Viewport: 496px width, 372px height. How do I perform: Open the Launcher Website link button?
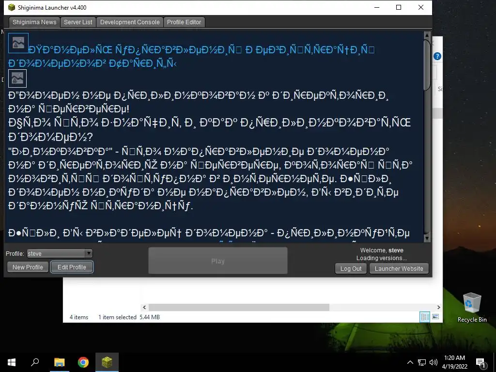pyautogui.click(x=399, y=268)
